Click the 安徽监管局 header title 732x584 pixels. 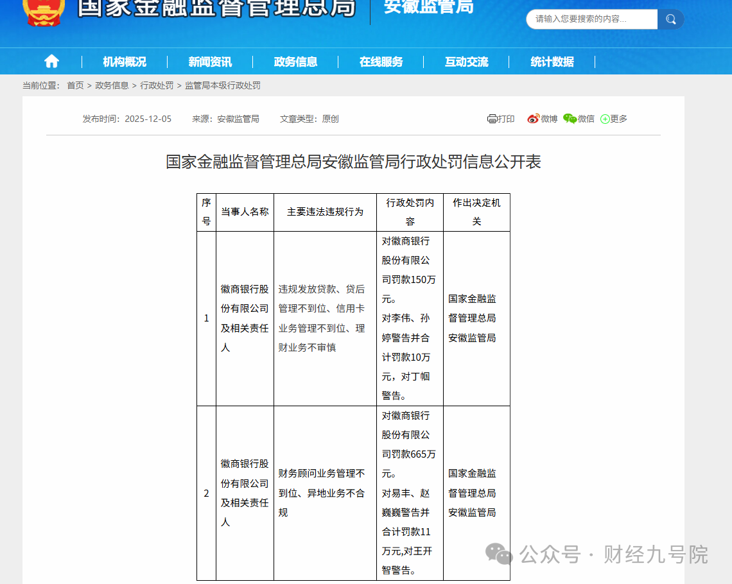pyautogui.click(x=428, y=8)
